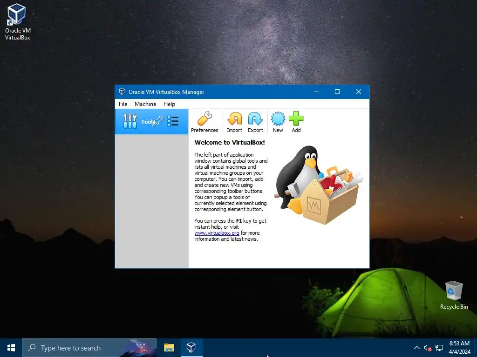Click the muted volume tray icon
The image size is (477, 357).
428,348
